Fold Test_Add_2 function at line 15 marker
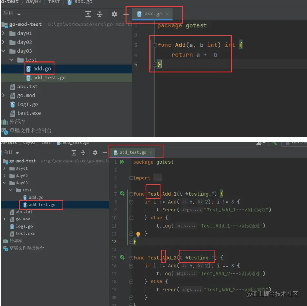The image size is (307, 306). [x=131, y=258]
